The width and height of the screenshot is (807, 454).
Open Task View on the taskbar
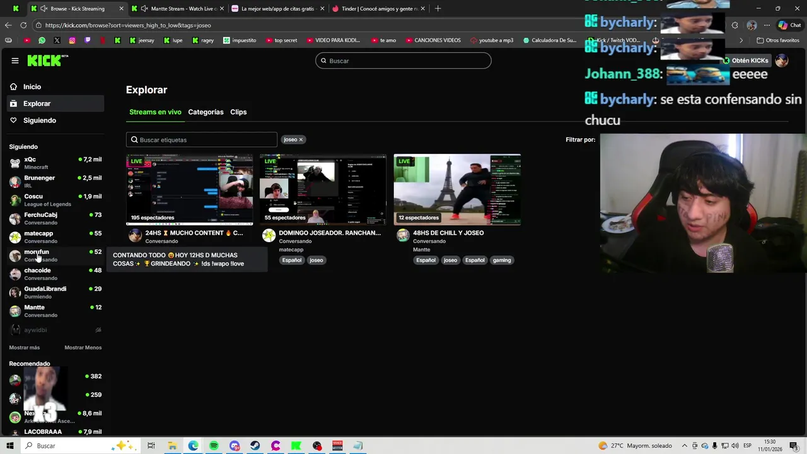pyautogui.click(x=151, y=446)
